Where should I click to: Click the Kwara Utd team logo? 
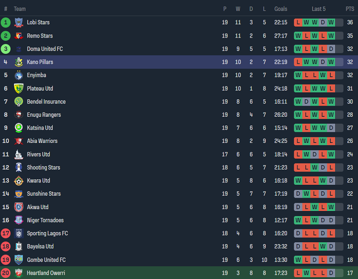pyautogui.click(x=19, y=181)
